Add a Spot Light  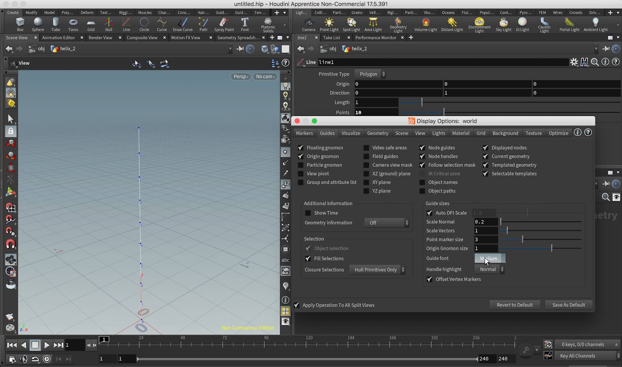[351, 24]
